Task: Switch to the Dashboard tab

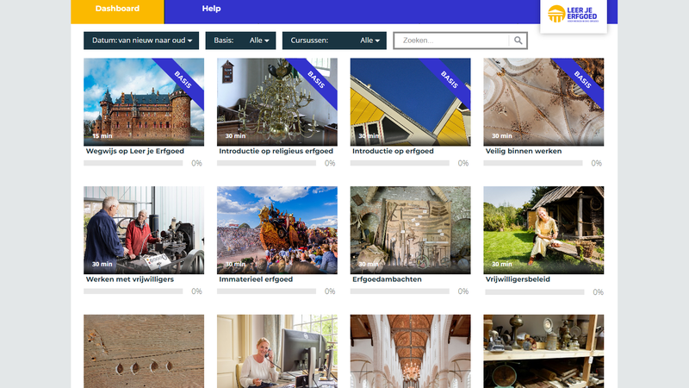Action: 116,9
